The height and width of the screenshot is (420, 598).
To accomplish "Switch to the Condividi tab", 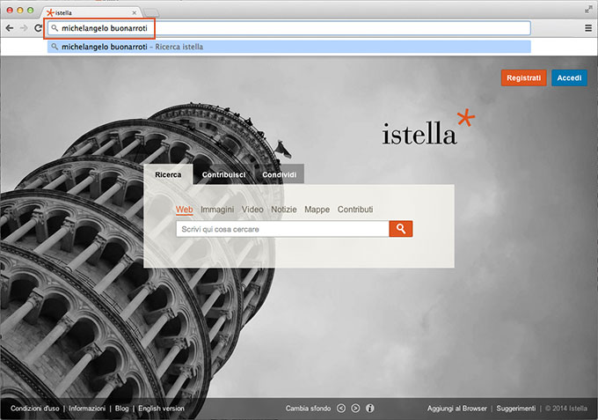I will (x=279, y=174).
